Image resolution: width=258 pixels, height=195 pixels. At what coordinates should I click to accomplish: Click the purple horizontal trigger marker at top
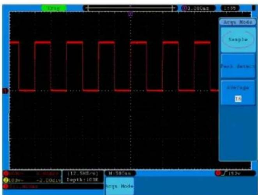pos(131,14)
